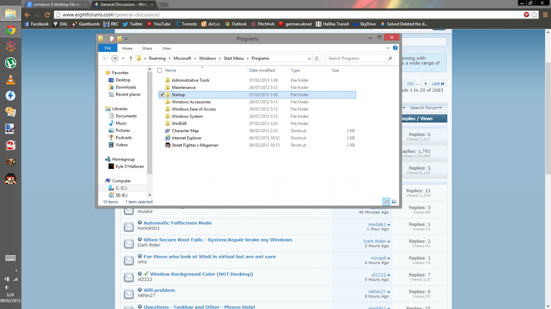Viewport: 551px width, 309px height.
Task: Click the Street Fighter x Megaman shortcut icon
Action: pos(168,145)
